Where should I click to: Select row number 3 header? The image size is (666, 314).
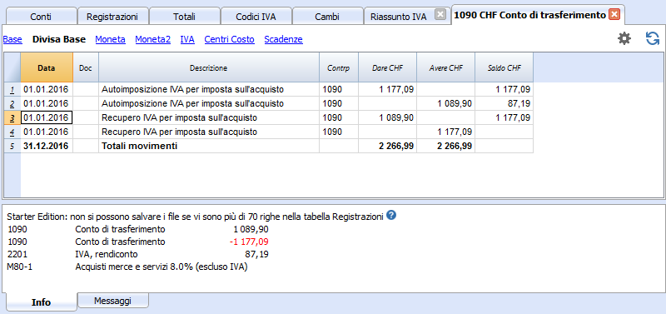(x=12, y=117)
